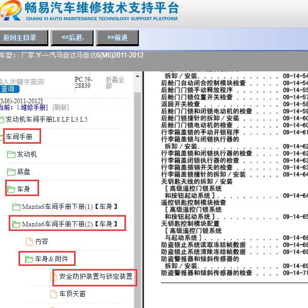This screenshot has width=308, height=308.
Task: Click 行李箱盖锁撞针的拆卸/安装 entry
Action: pyautogui.click(x=203, y=175)
